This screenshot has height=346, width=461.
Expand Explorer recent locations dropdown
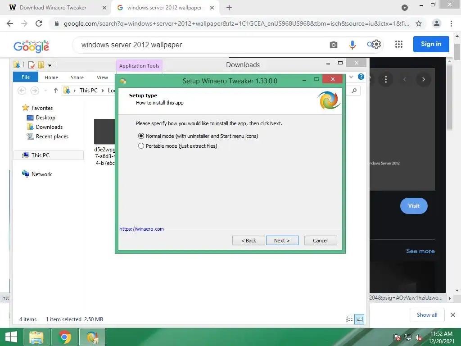45,91
